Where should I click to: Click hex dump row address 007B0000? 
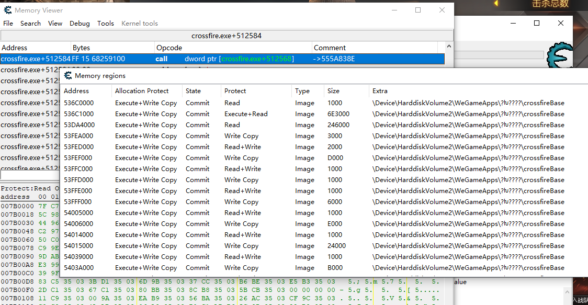click(17, 206)
